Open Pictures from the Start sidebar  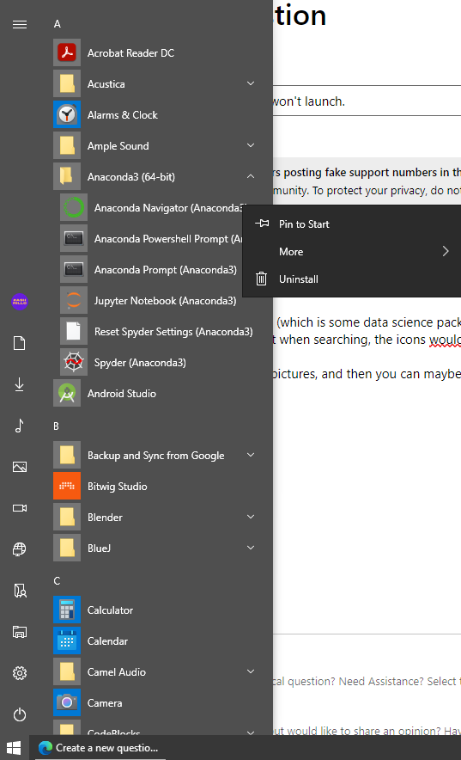click(20, 467)
